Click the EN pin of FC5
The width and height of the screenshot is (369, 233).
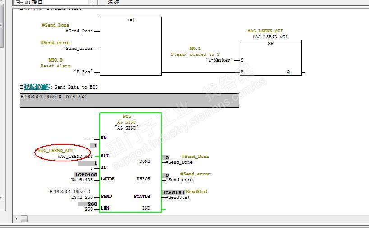click(x=104, y=138)
